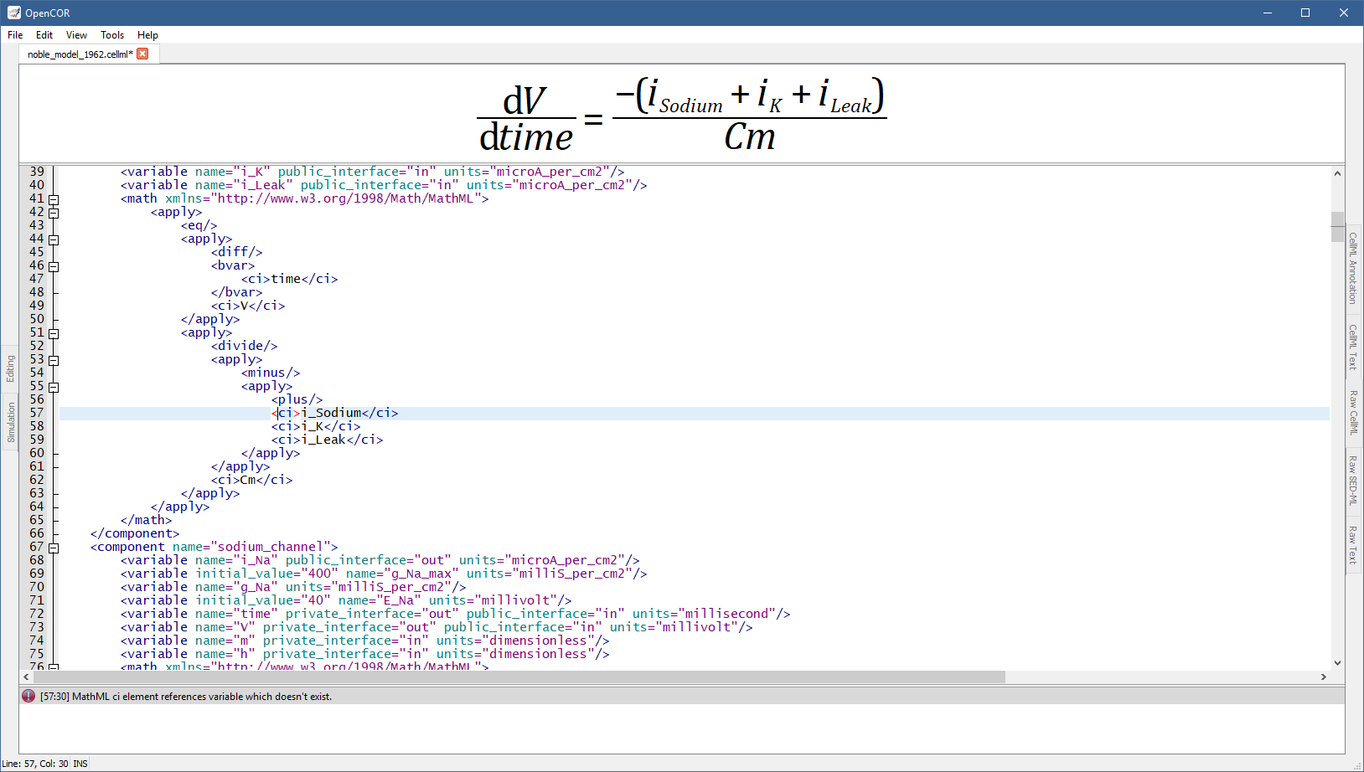
Task: Click the red error icon in messages
Action: coord(28,696)
